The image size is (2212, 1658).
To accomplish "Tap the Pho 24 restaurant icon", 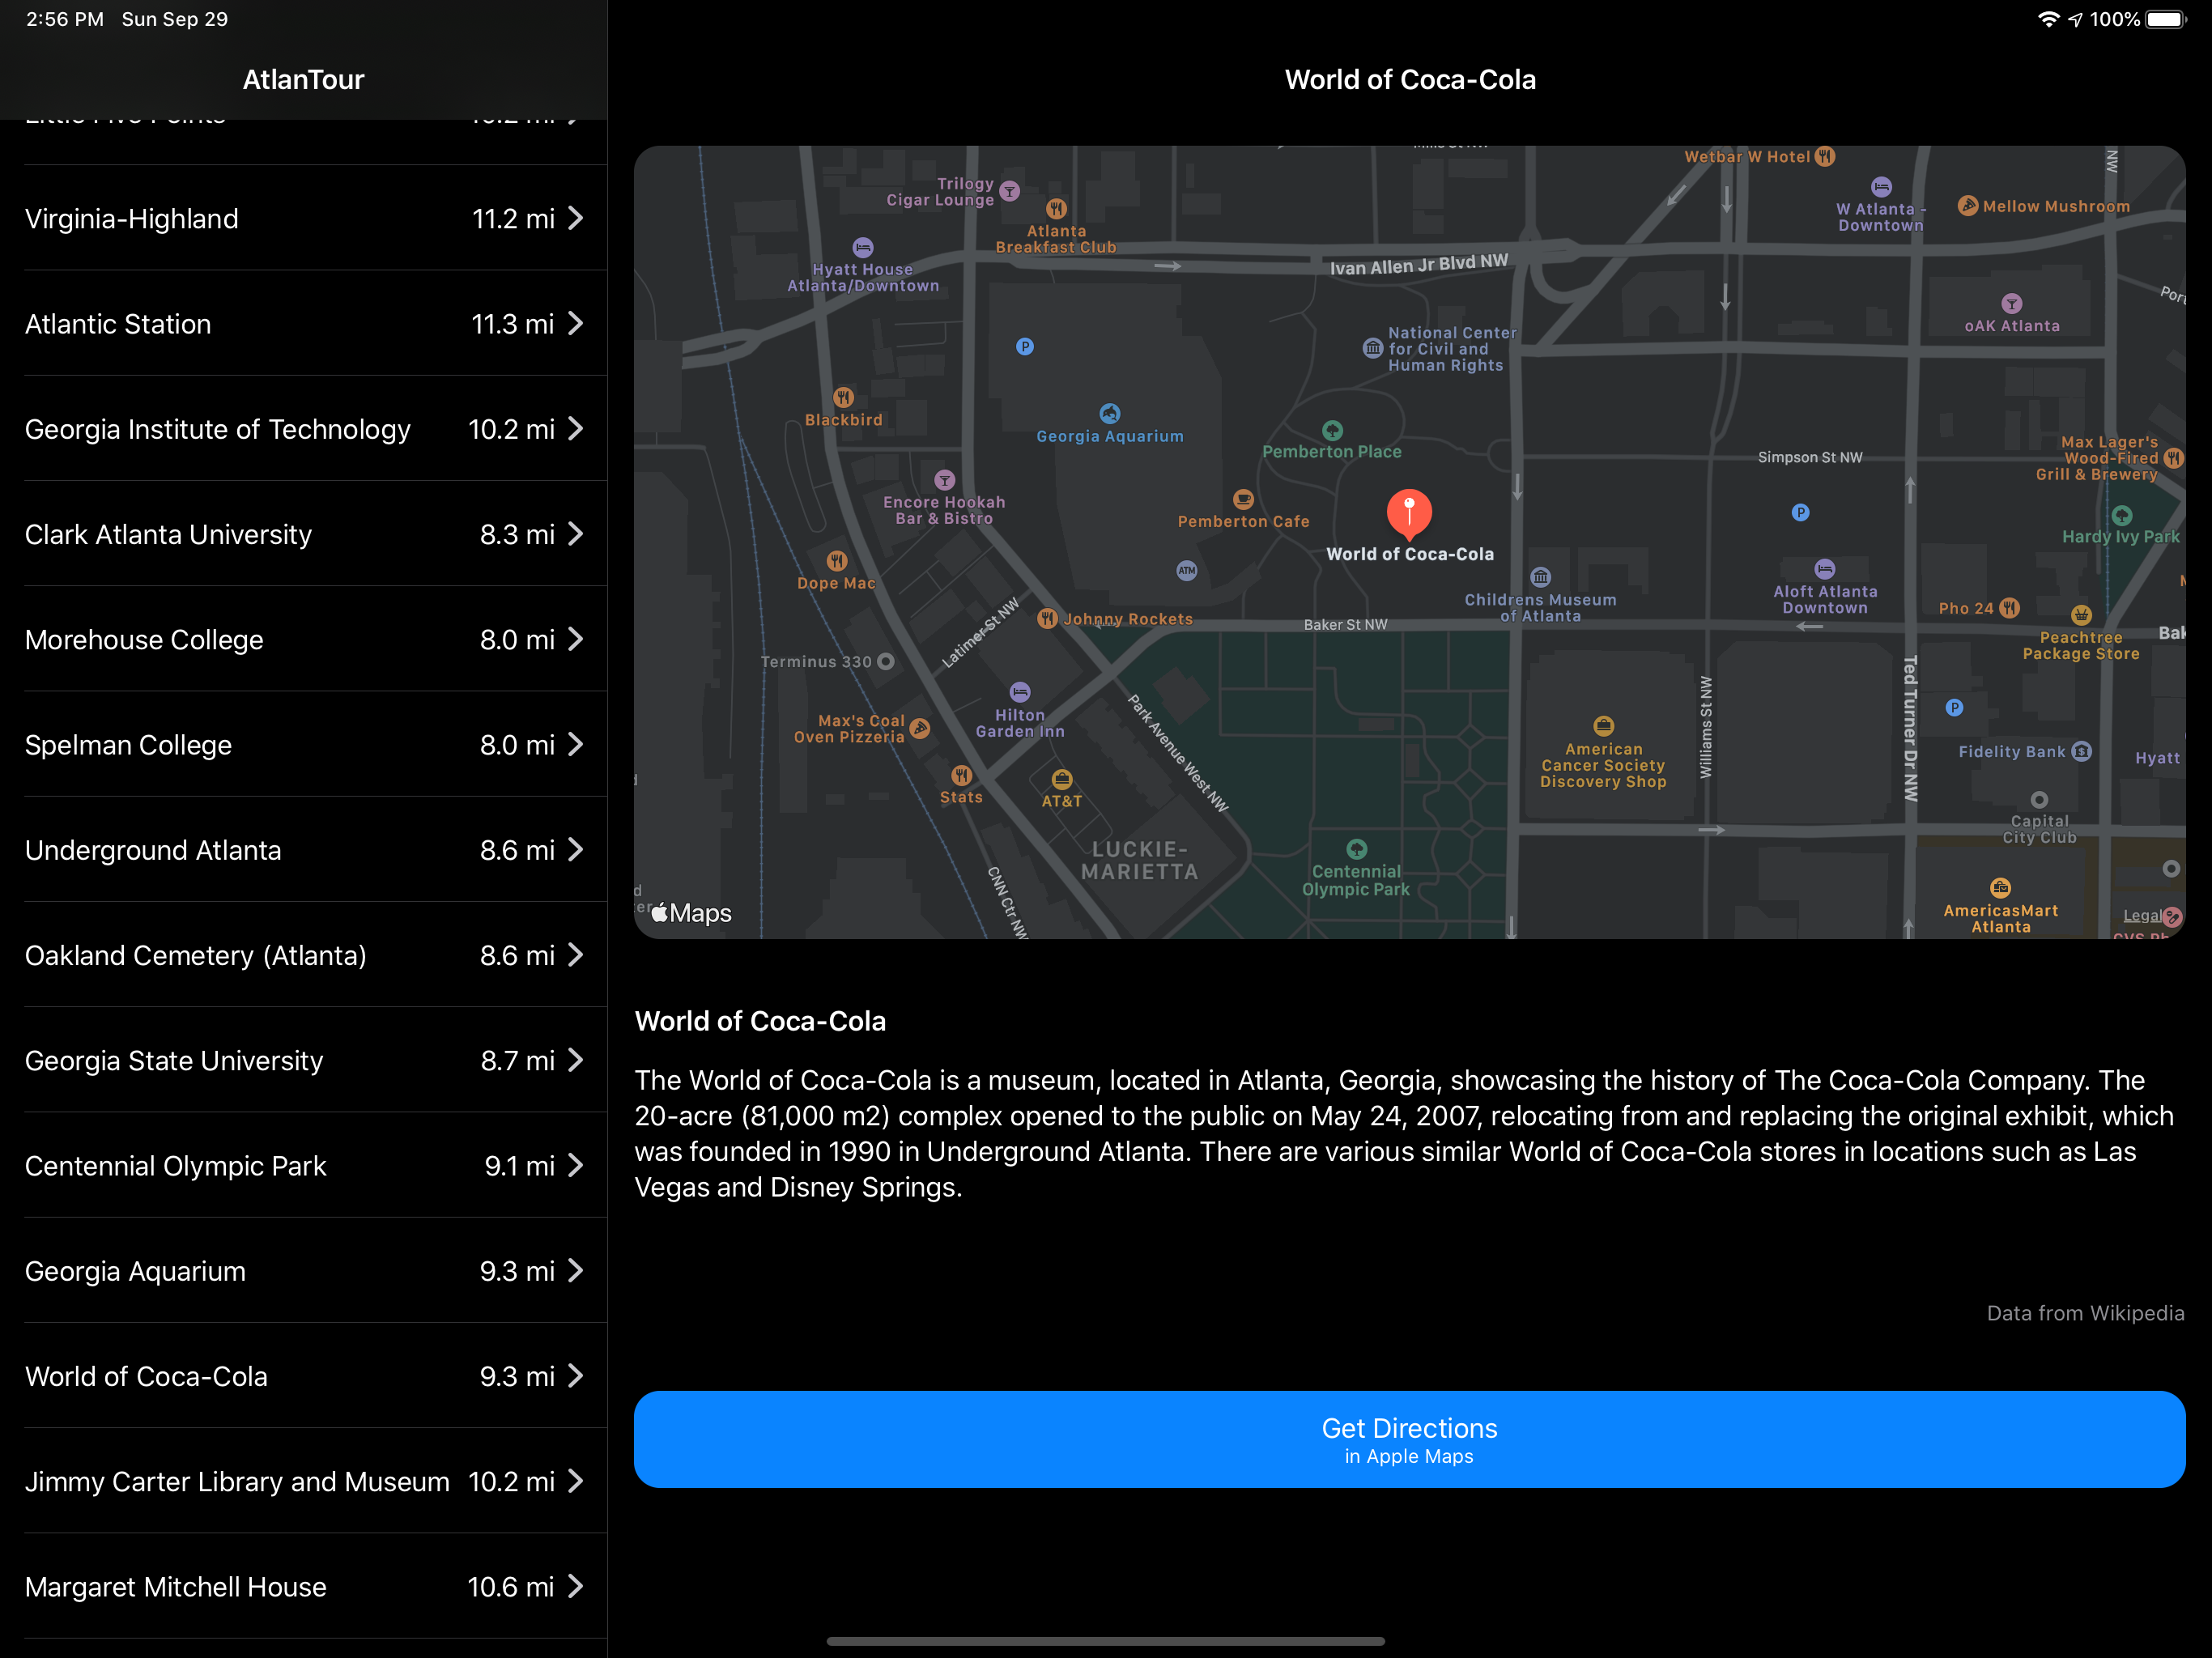I will [x=2010, y=608].
